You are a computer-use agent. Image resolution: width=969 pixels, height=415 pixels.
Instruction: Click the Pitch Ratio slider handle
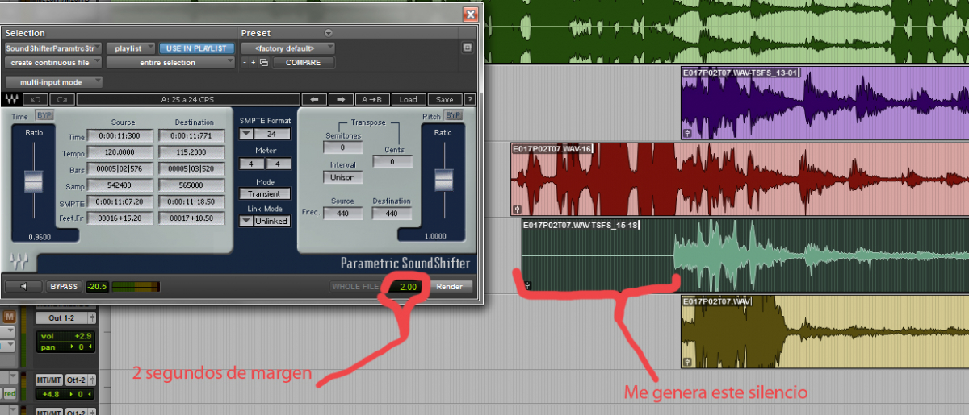(x=443, y=180)
